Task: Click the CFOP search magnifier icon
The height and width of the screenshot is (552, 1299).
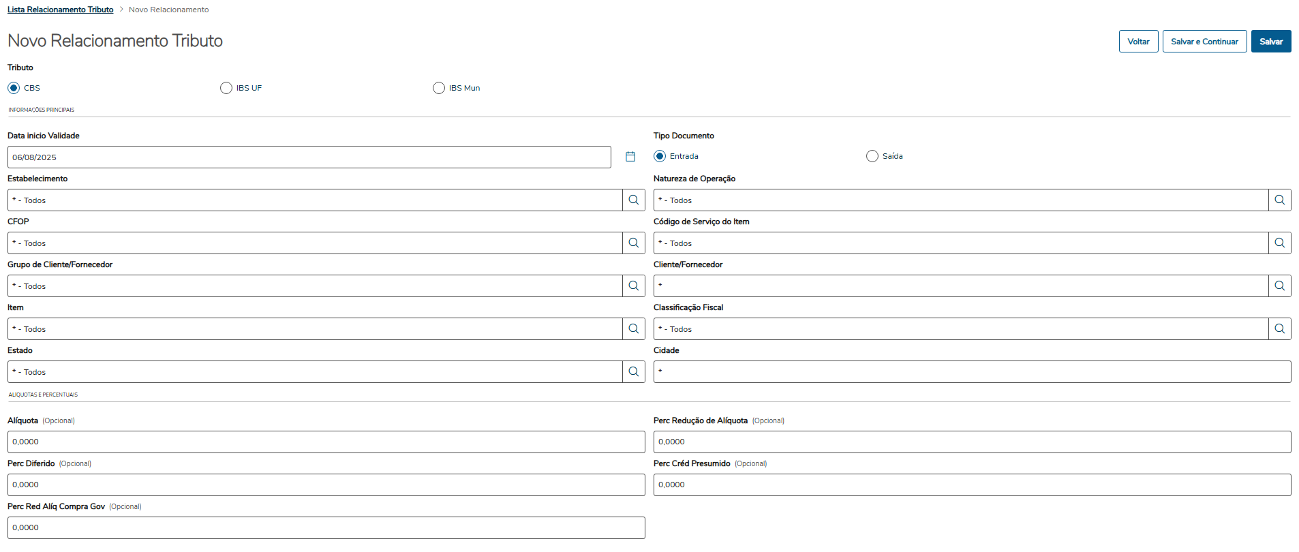Action: (633, 243)
